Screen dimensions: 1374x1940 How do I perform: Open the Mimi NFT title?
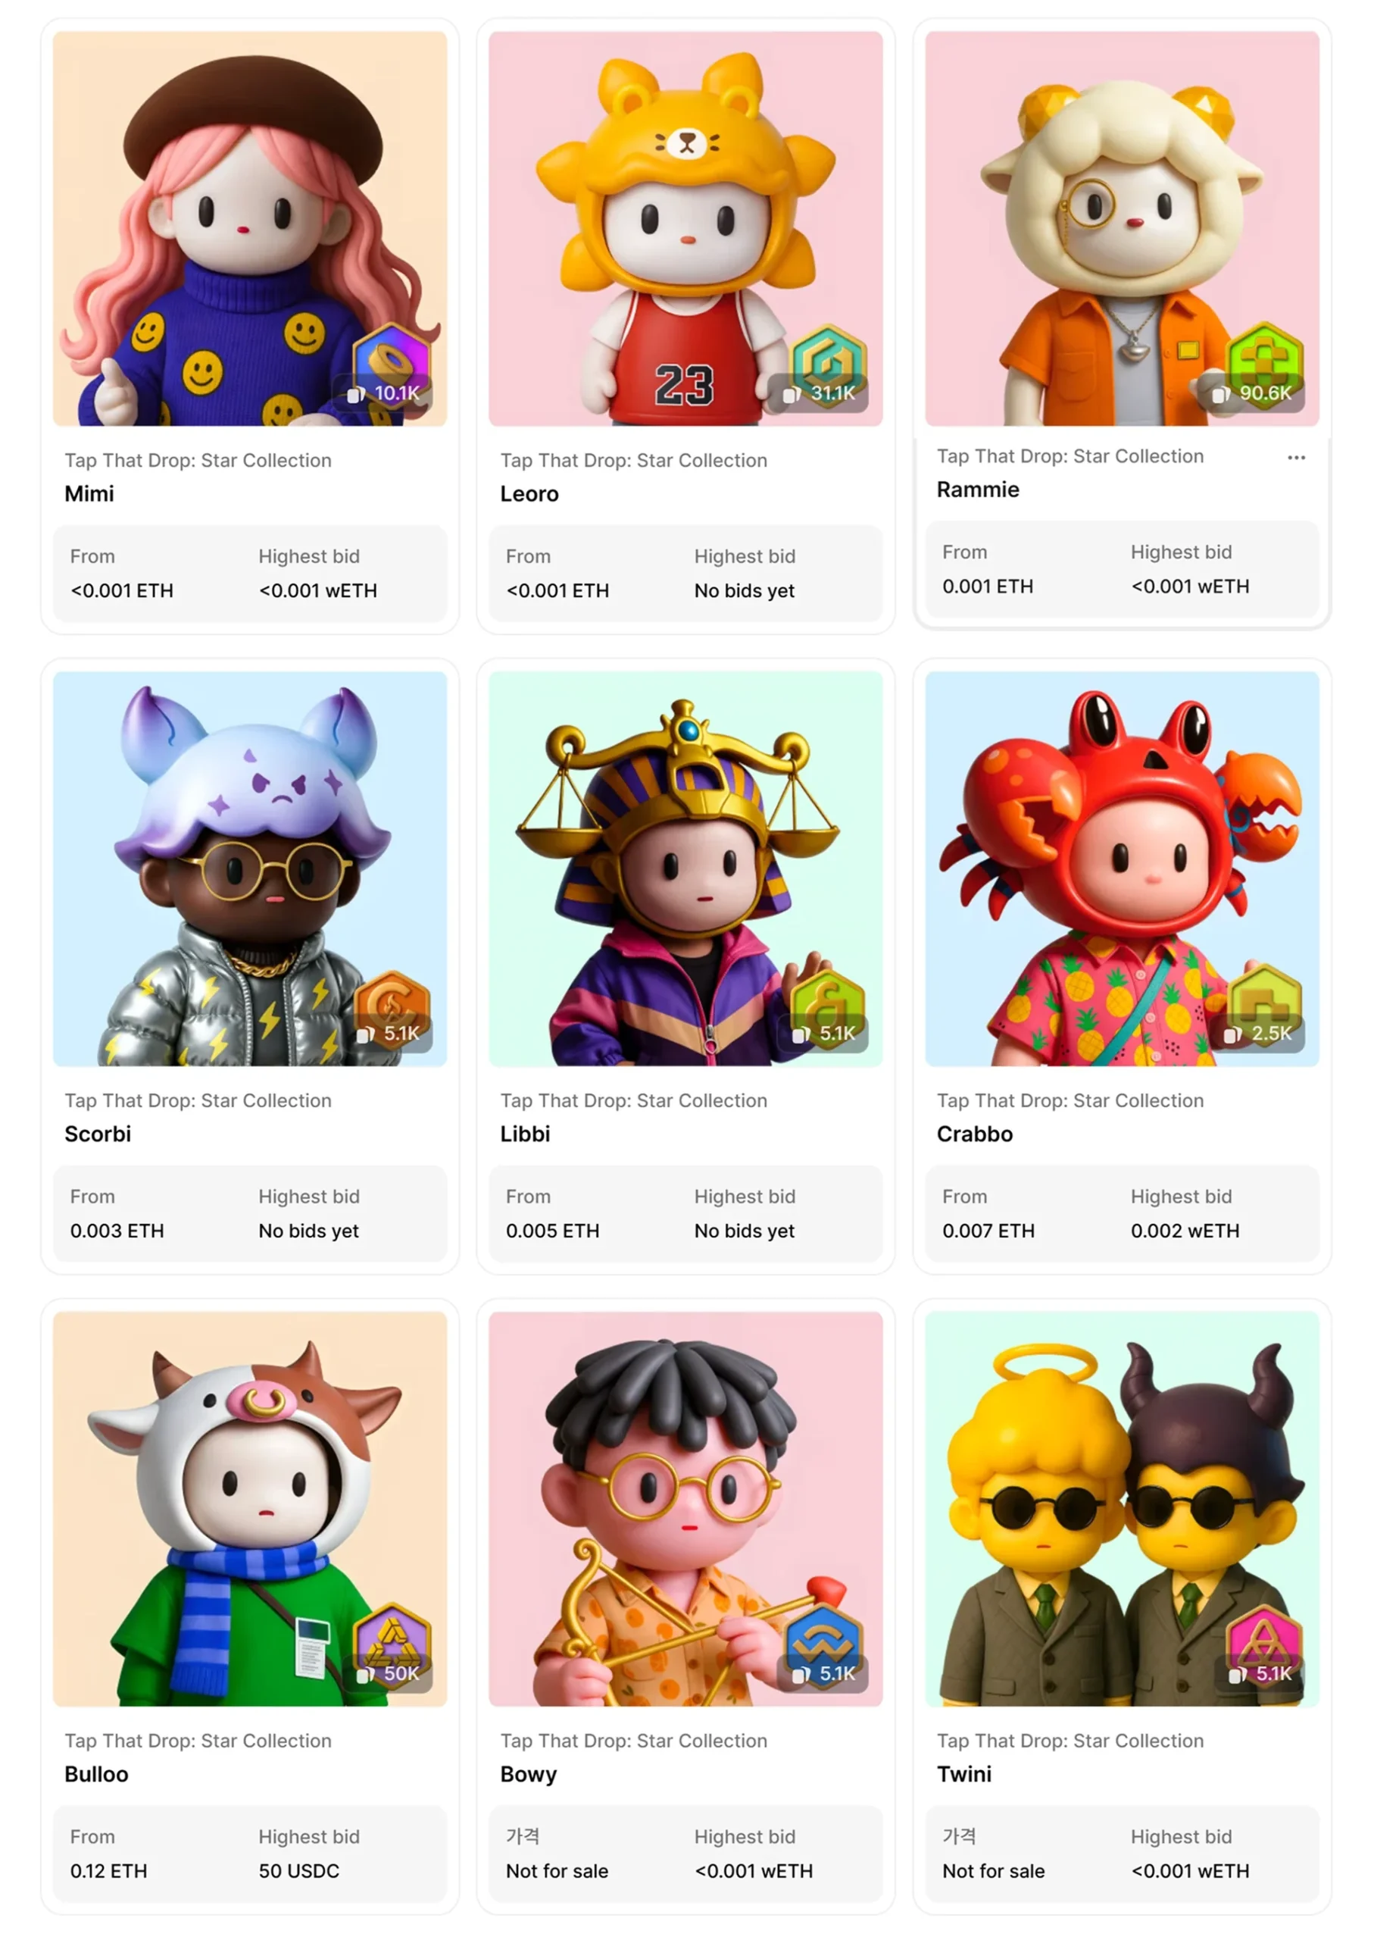coord(89,493)
